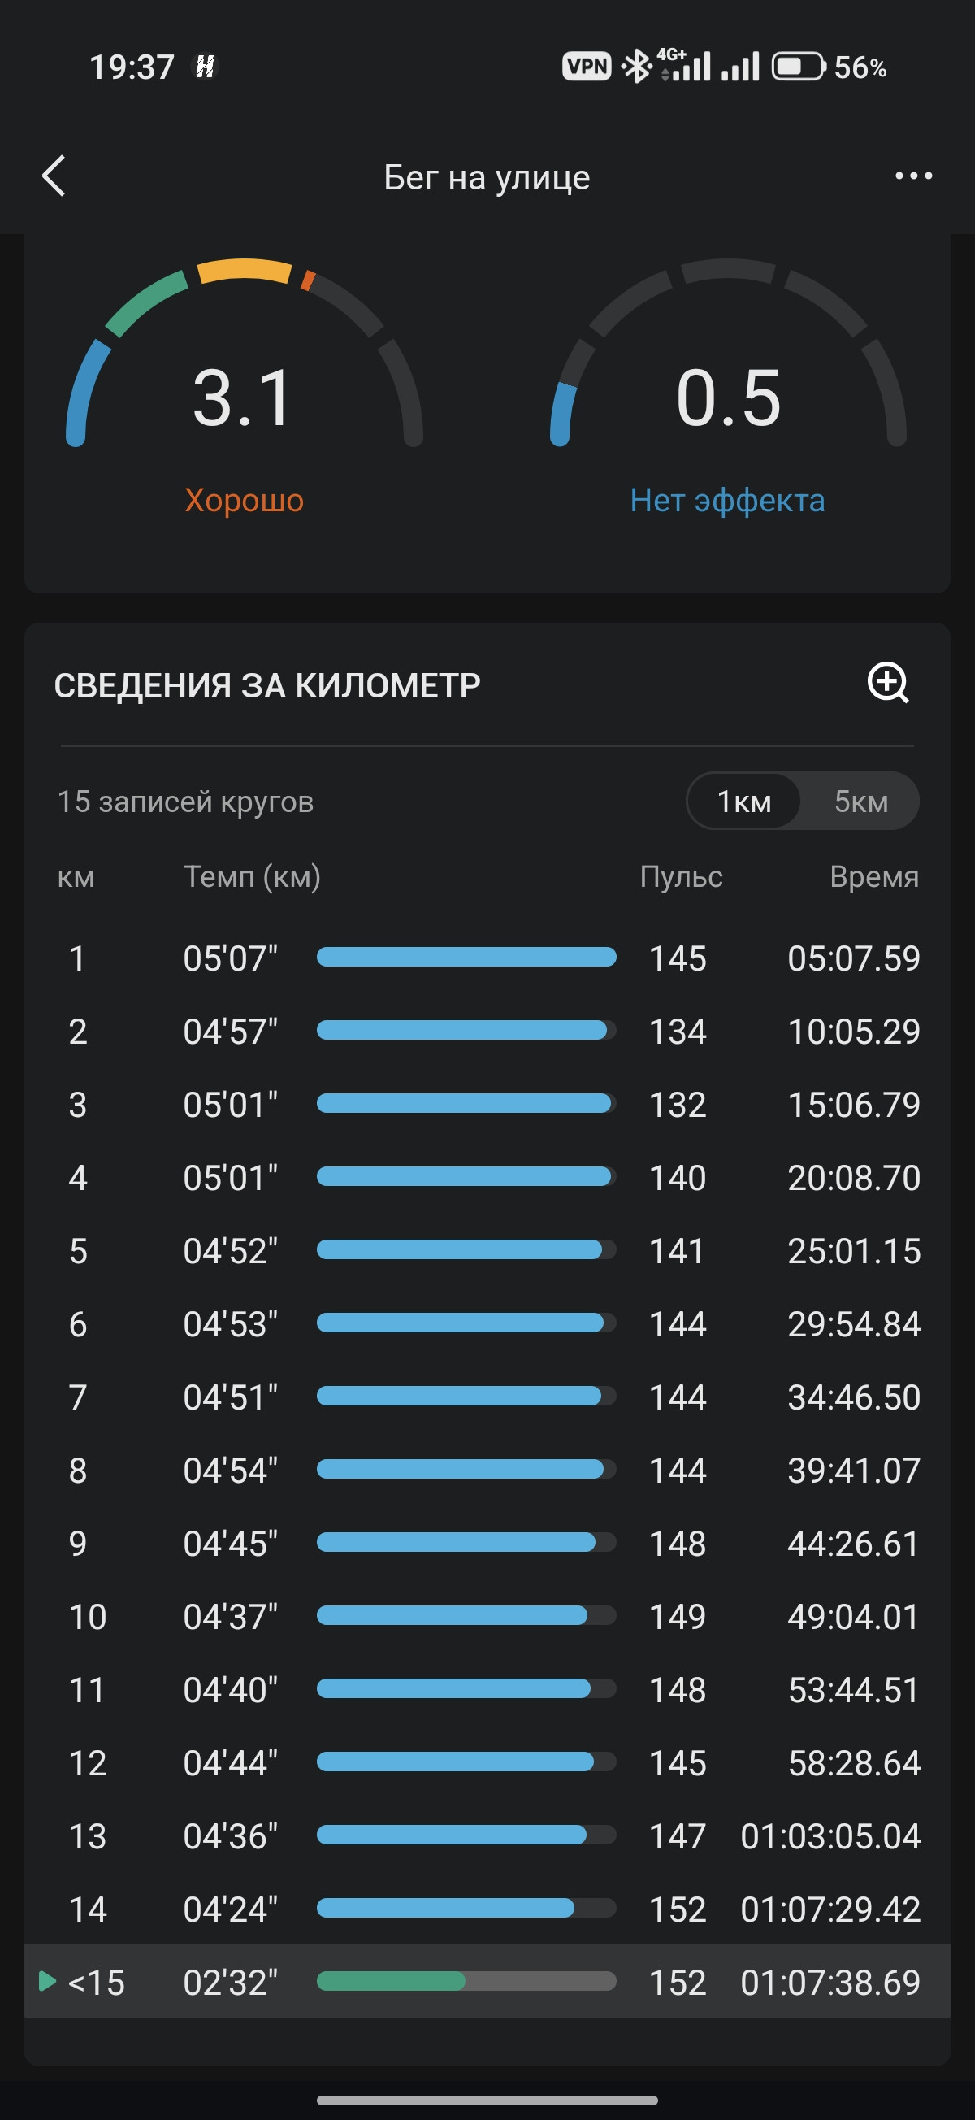
Task: Tap the 3.1 Хорошо training effect gauge
Action: pos(245,387)
